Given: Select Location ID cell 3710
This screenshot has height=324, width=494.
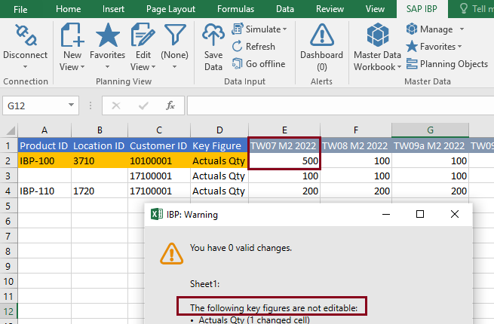Looking at the screenshot, I should (x=100, y=161).
